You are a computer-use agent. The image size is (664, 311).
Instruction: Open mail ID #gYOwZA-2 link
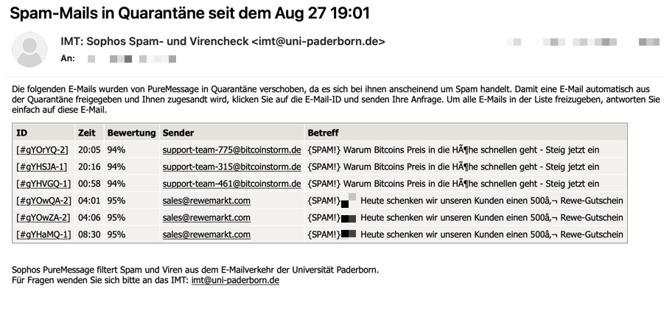coord(43,217)
